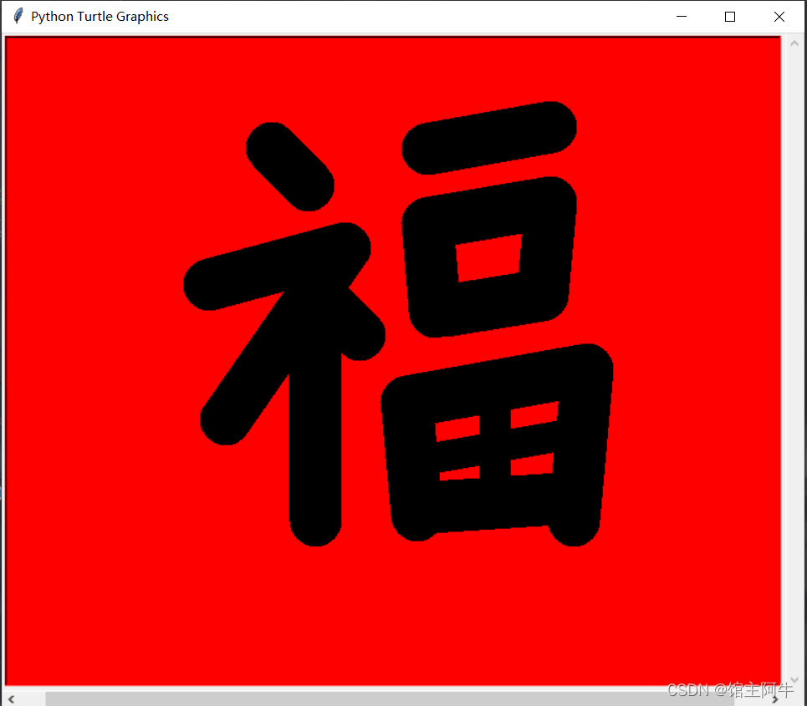
Task: Click the left scroll arrow on the horizontal scrollbar
Action: pyautogui.click(x=11, y=698)
